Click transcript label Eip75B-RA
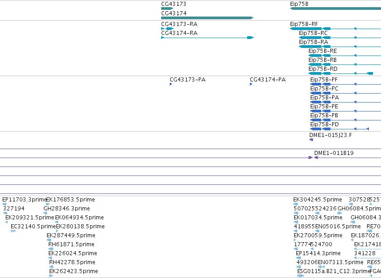The width and height of the screenshot is (381, 278). [313, 42]
